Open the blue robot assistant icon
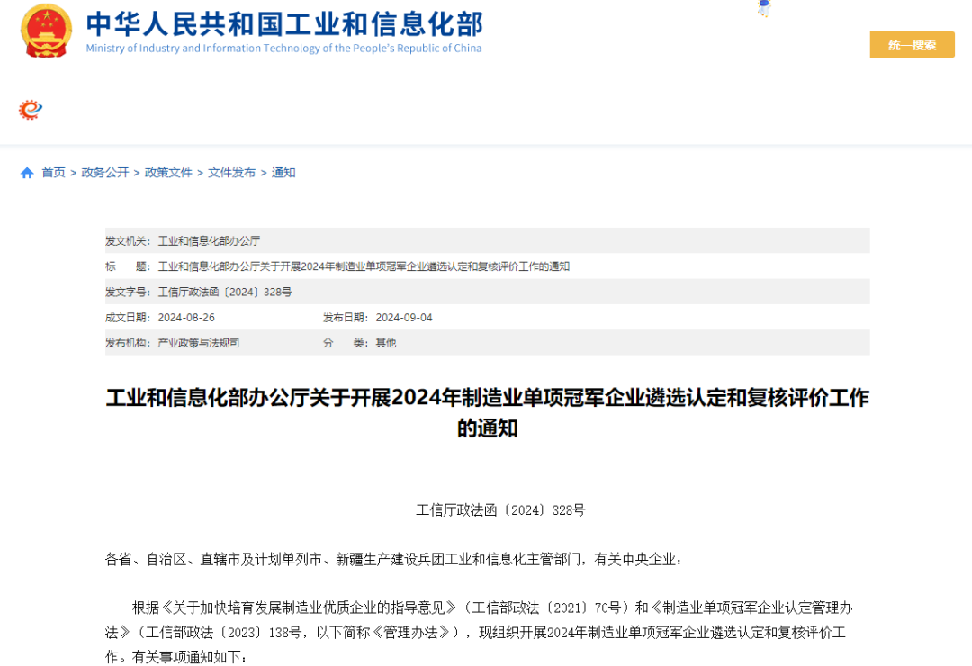 pos(764,8)
